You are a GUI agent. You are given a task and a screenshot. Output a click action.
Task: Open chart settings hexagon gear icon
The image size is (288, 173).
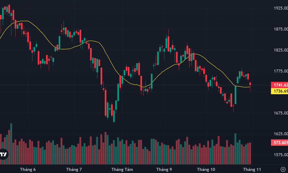click(x=283, y=169)
